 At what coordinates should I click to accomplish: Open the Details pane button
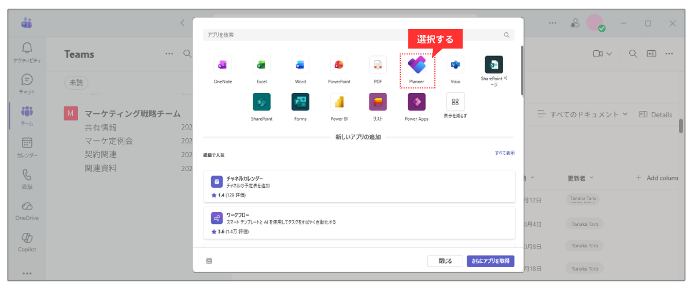(x=655, y=114)
